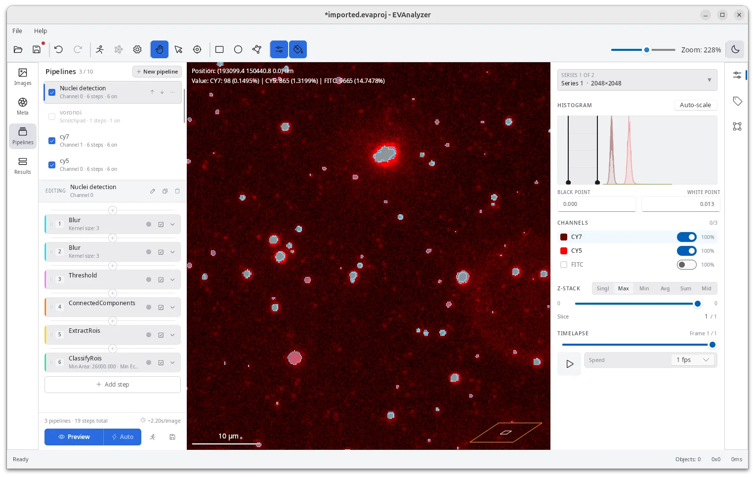
Task: Select Min z-stack projection mode
Action: click(644, 288)
